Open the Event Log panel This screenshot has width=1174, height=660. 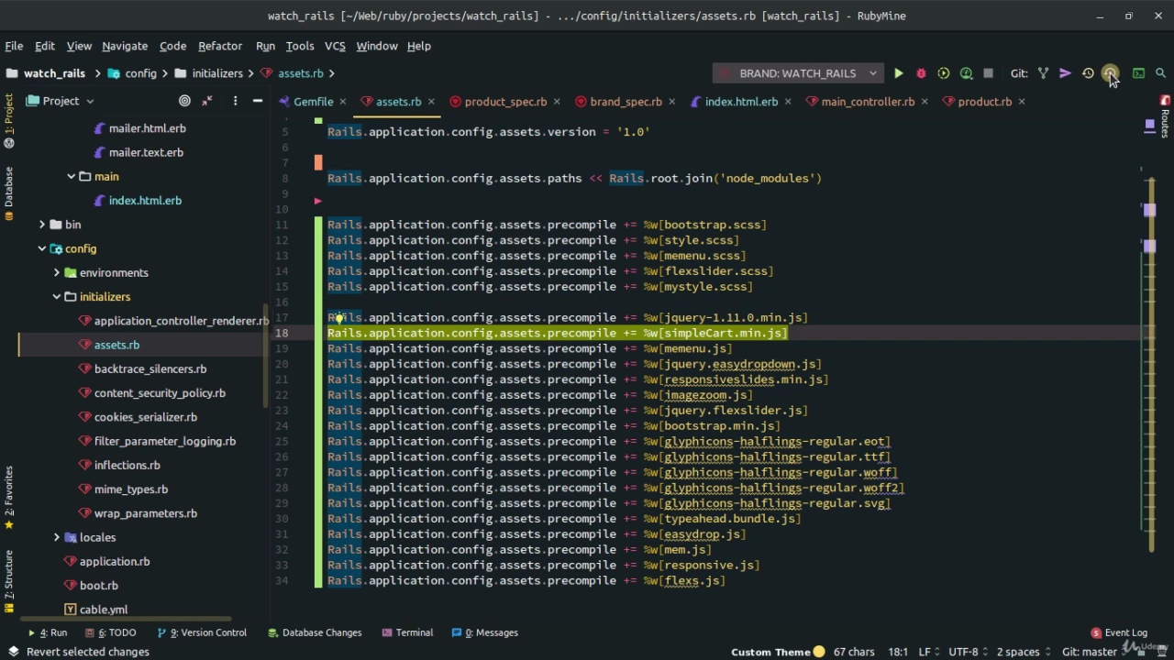click(1119, 632)
